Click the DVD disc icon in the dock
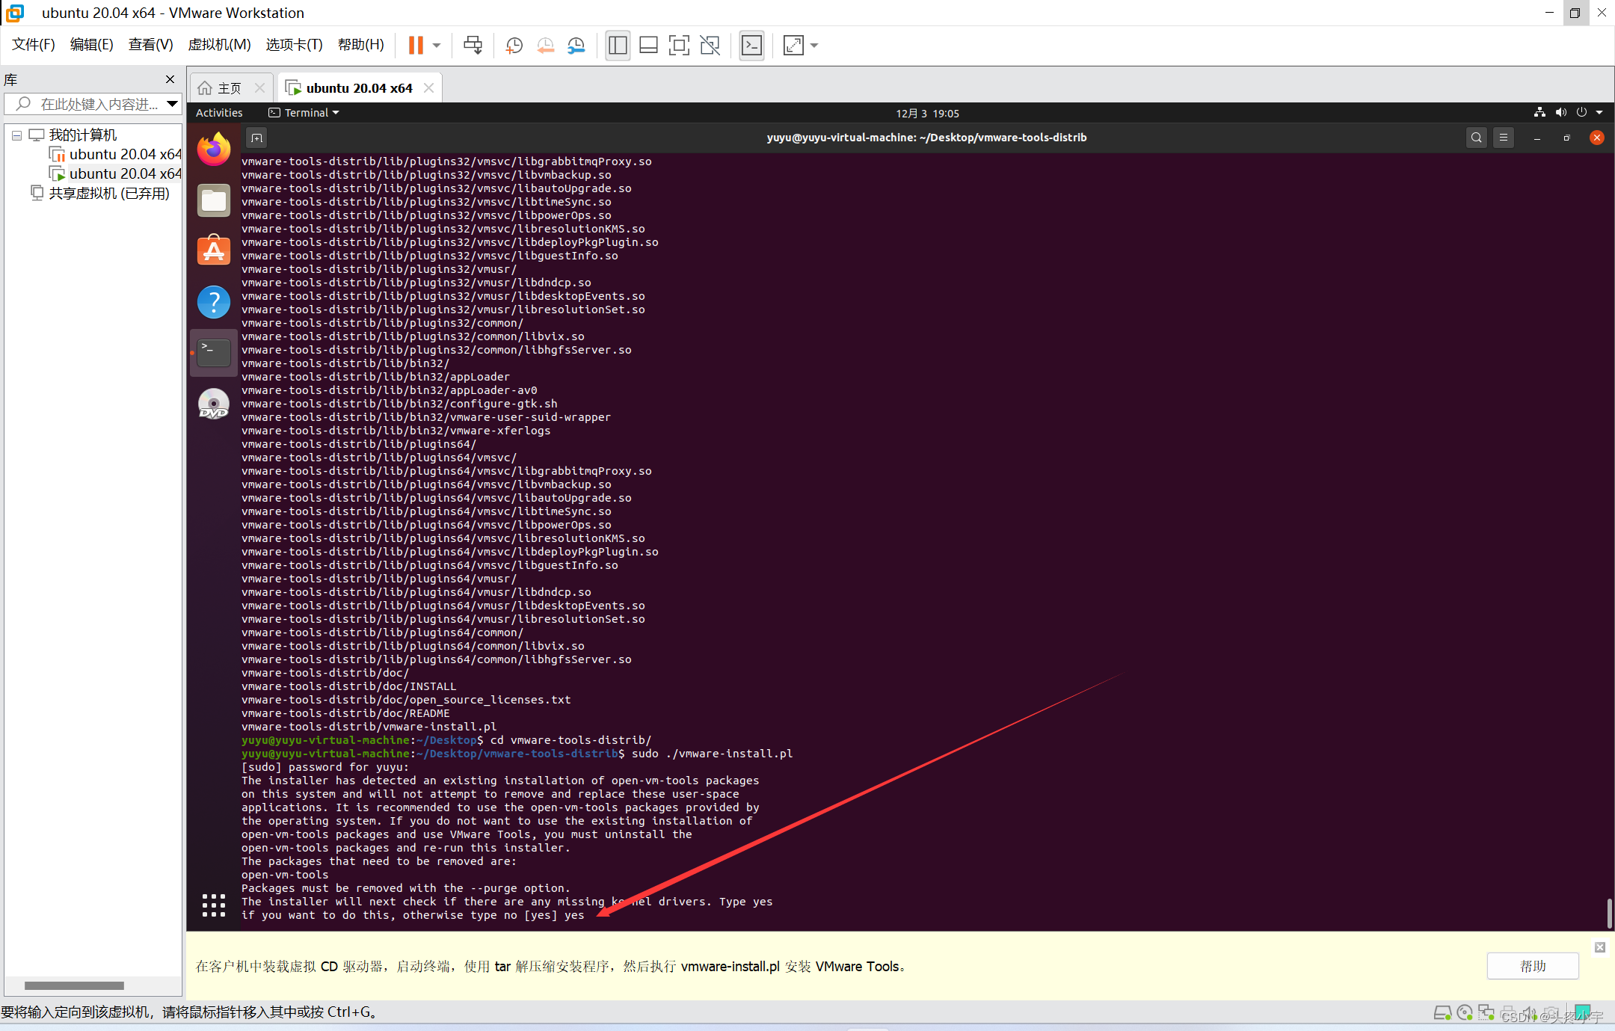The image size is (1615, 1031). pyautogui.click(x=214, y=404)
